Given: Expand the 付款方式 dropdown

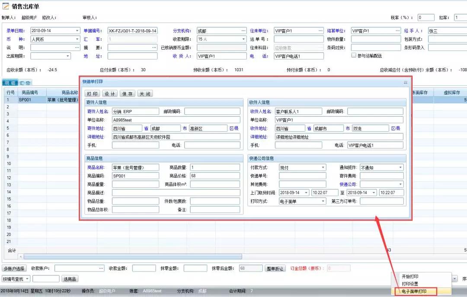Looking at the screenshot, I should (323, 167).
